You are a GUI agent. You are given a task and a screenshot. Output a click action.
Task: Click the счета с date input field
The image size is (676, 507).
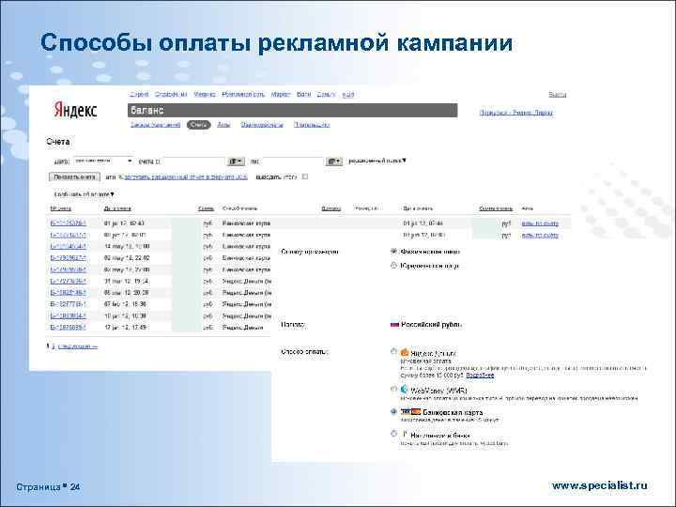point(194,161)
